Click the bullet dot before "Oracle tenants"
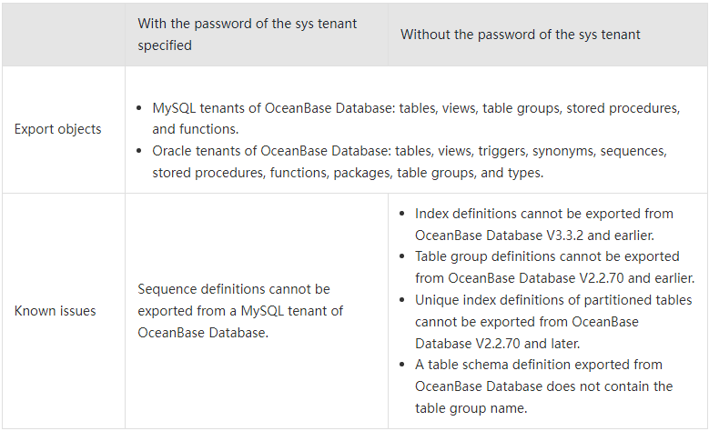The width and height of the screenshot is (709, 431). 138,151
